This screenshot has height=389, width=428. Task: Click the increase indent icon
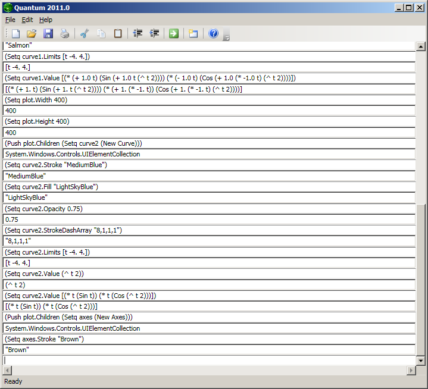point(155,33)
